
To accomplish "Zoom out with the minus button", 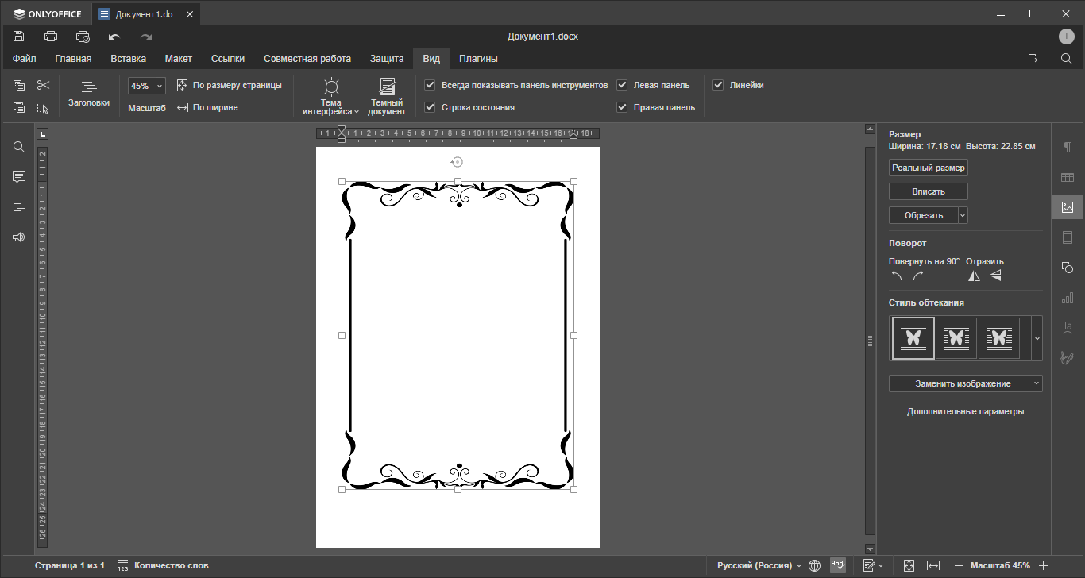I will 959,565.
